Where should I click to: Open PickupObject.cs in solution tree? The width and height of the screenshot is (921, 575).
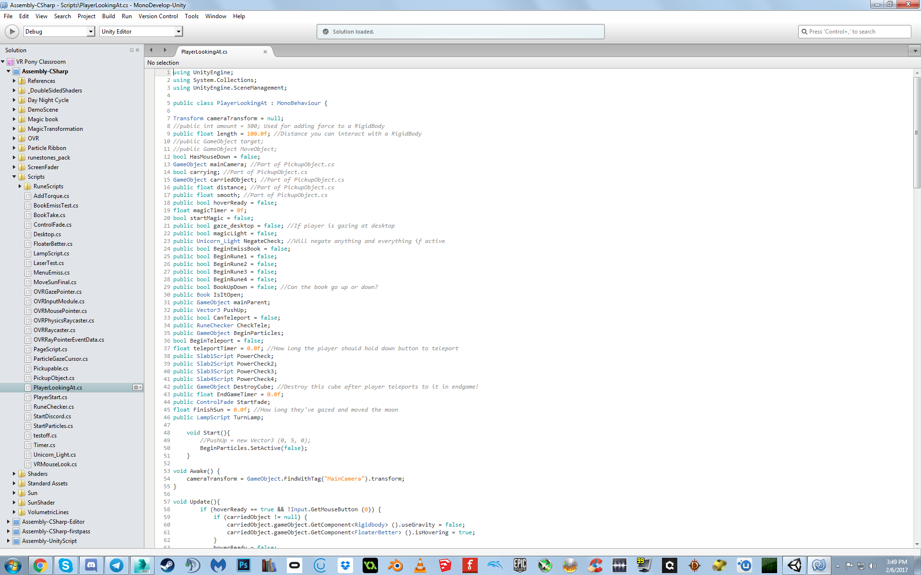pos(54,378)
